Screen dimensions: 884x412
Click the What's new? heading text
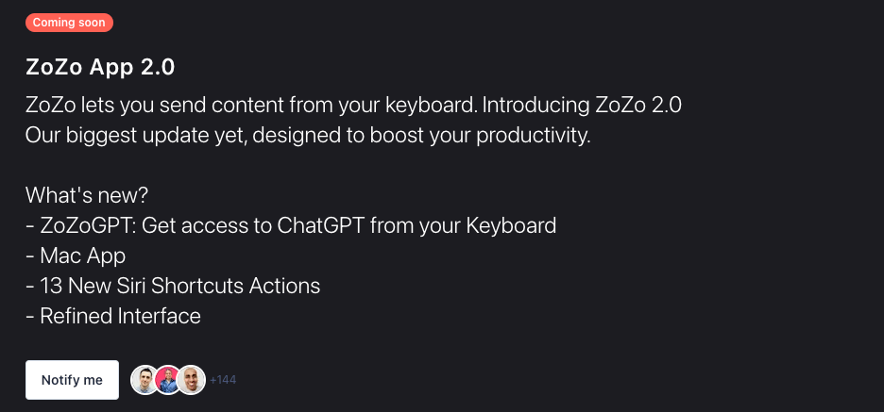tap(87, 195)
